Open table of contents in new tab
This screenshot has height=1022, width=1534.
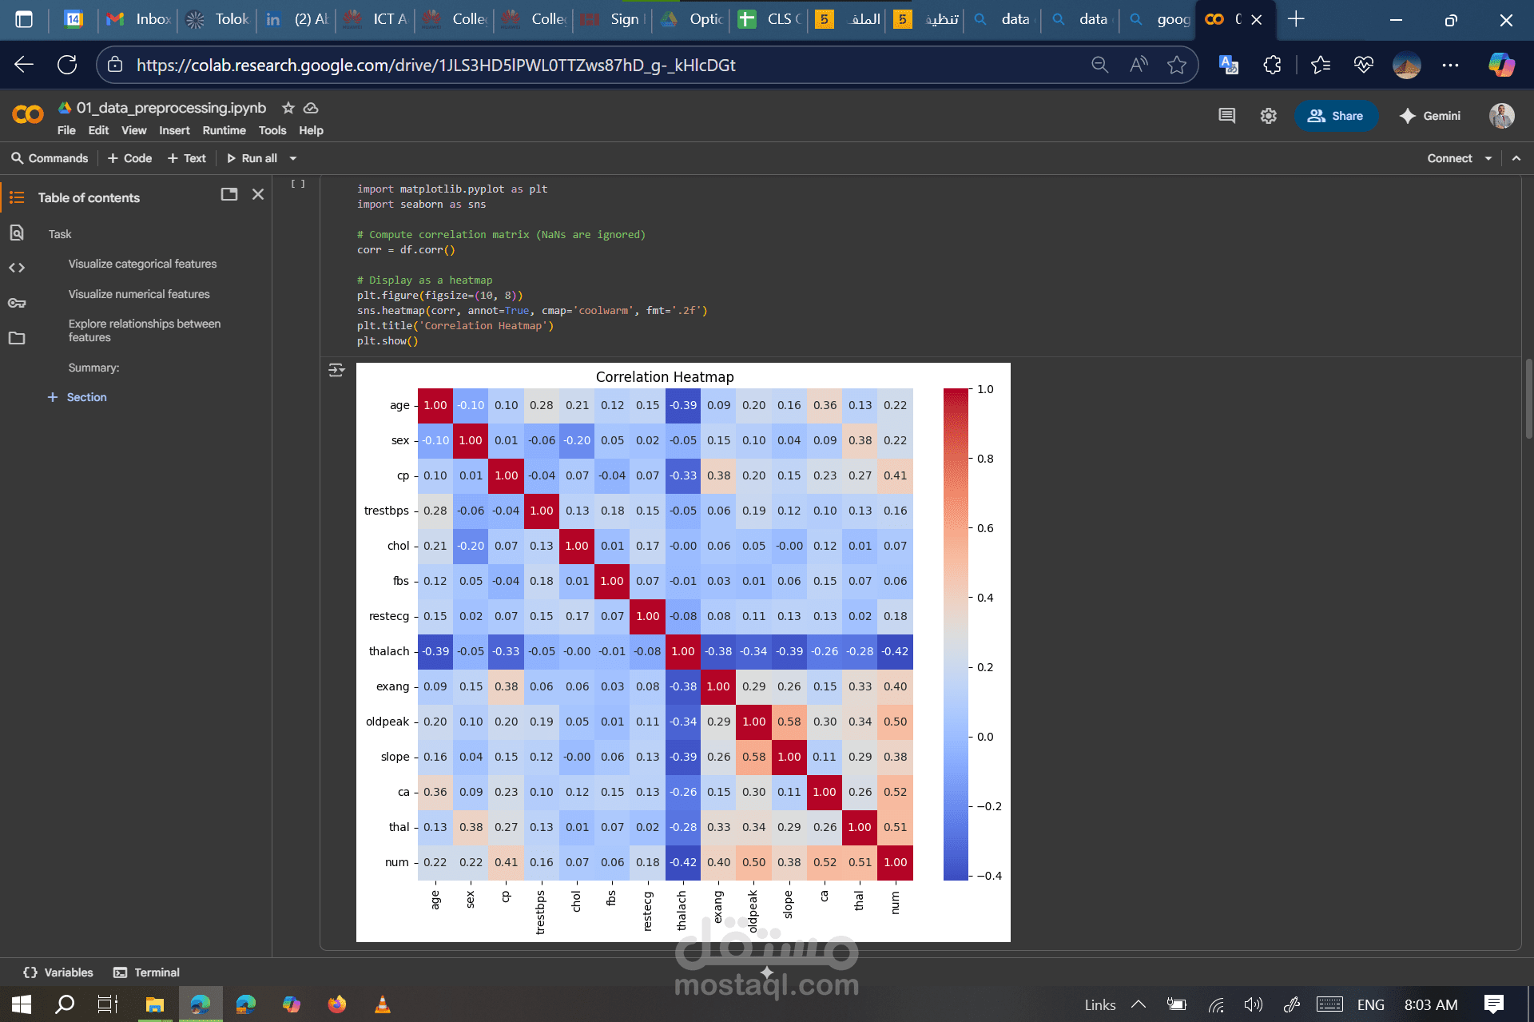[229, 194]
